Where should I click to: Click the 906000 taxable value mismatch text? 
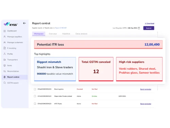(55, 74)
